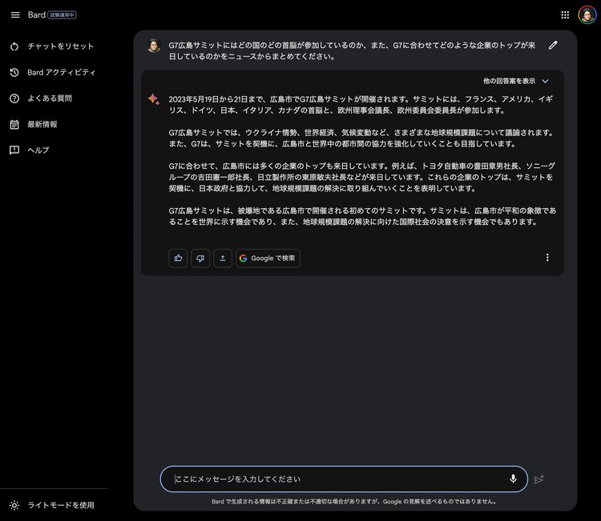This screenshot has height=521, width=601.
Task: Open the hamburger main menu
Action: (15, 15)
